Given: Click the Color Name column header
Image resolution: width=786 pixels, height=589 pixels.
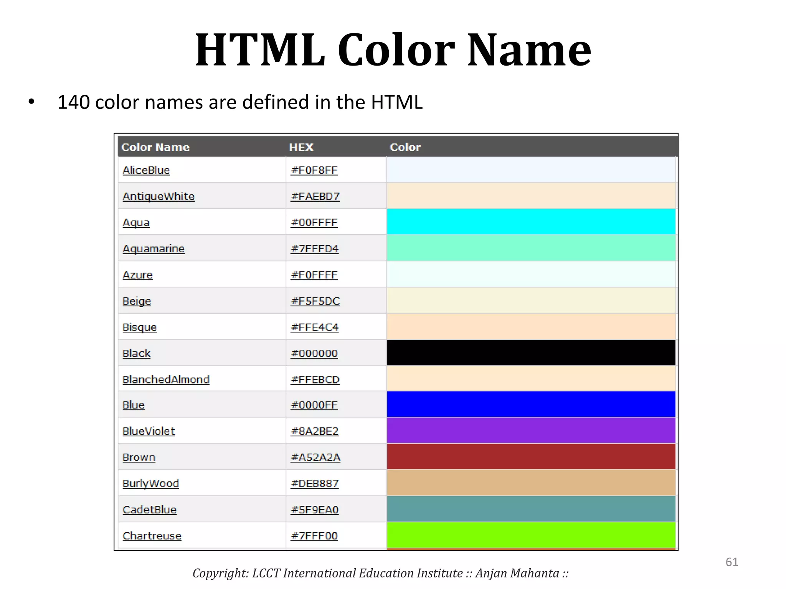Looking at the screenshot, I should point(155,147).
